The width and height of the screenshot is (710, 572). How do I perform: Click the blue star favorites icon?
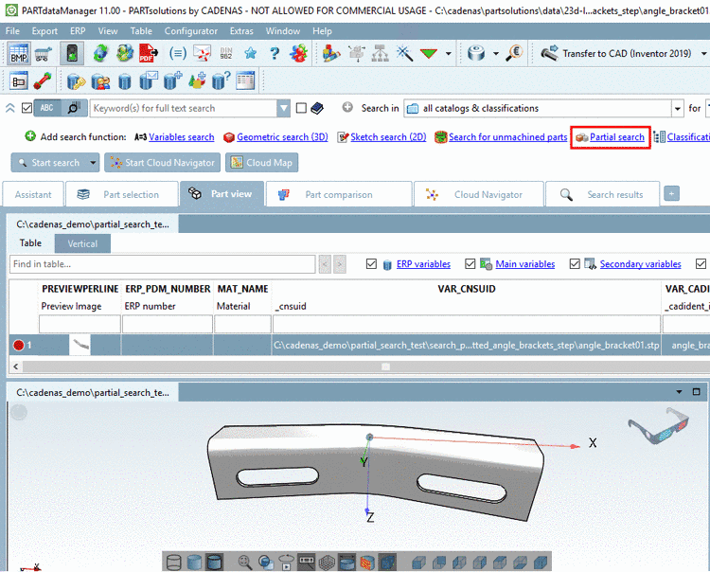pyautogui.click(x=251, y=53)
